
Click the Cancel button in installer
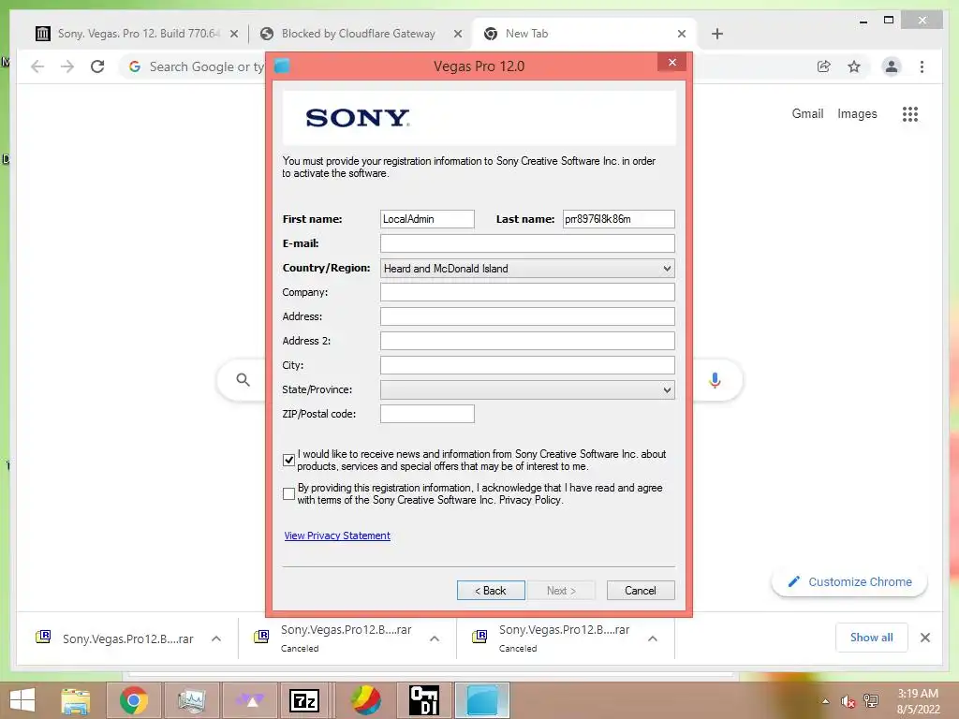pos(641,591)
